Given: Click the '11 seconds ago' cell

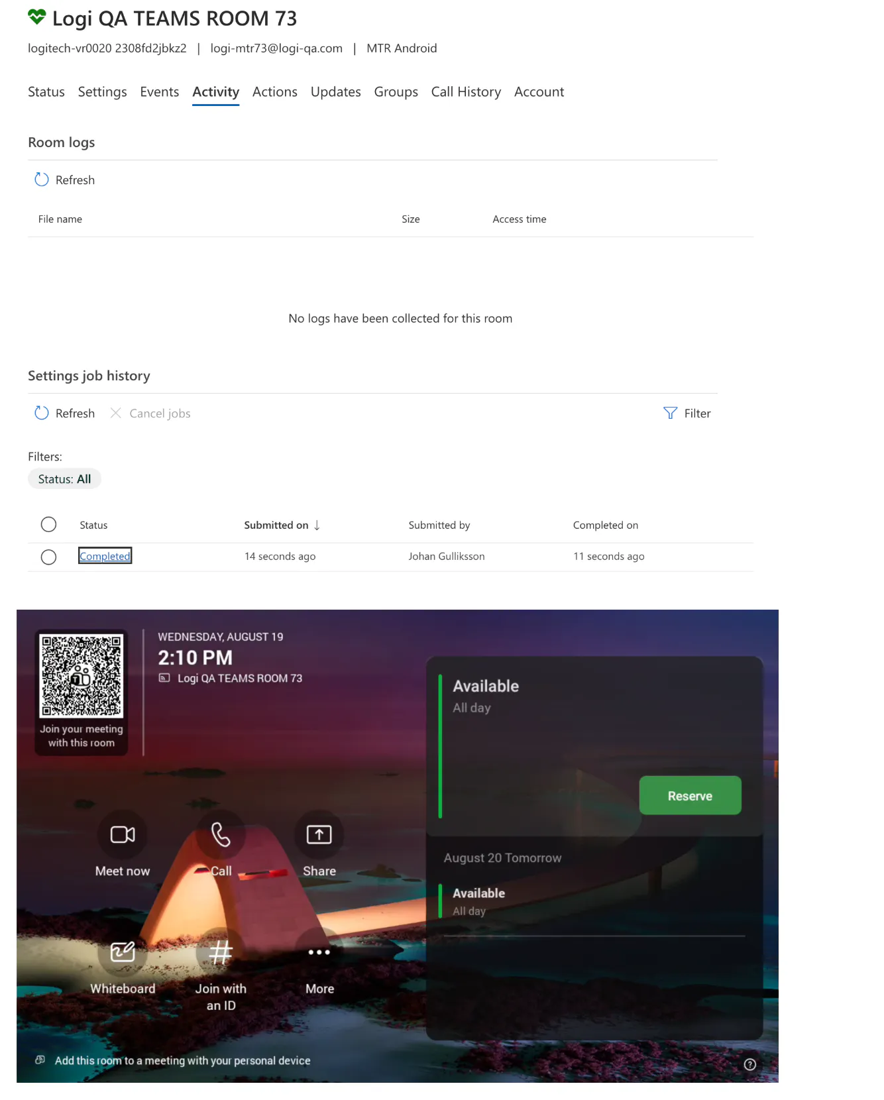Looking at the screenshot, I should (609, 557).
